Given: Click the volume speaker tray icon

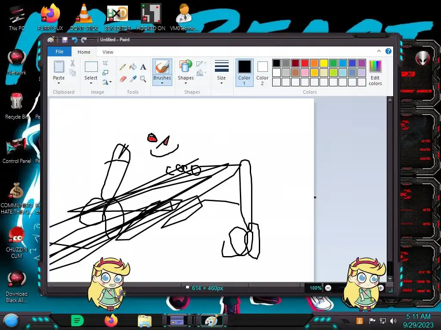Looking at the screenshot, I should tap(393, 321).
